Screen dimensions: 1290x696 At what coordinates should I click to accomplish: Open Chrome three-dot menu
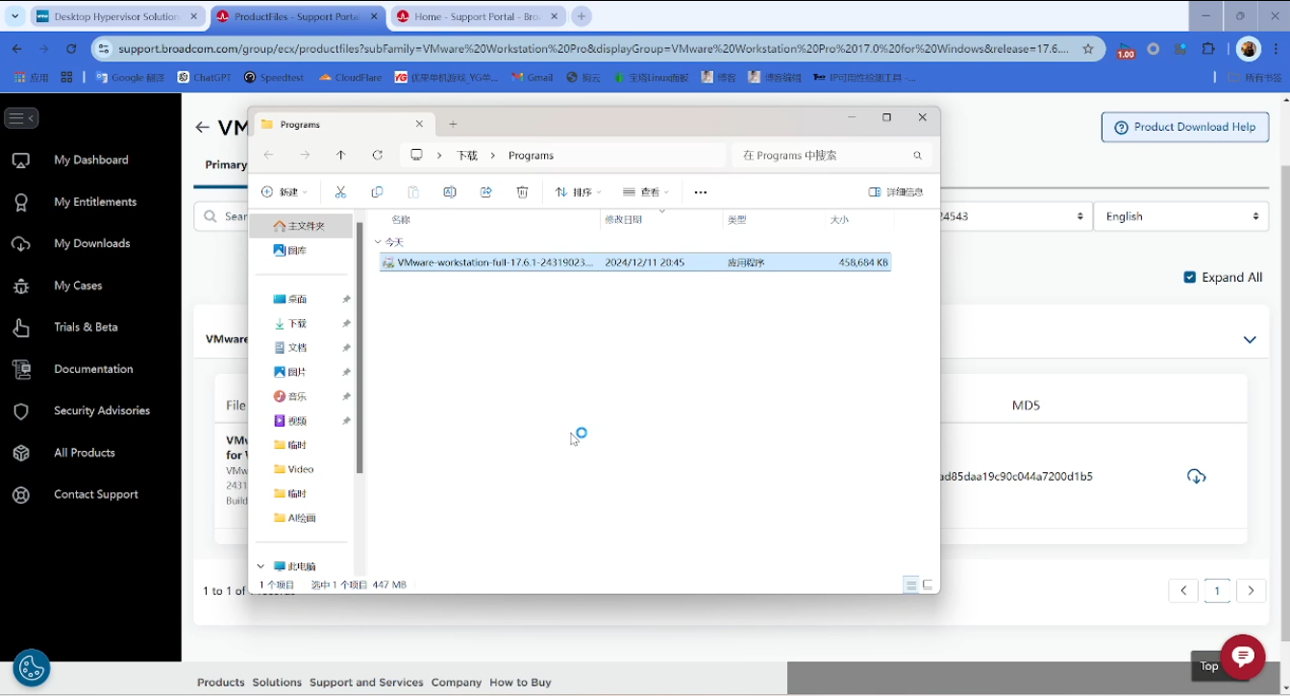[1276, 49]
